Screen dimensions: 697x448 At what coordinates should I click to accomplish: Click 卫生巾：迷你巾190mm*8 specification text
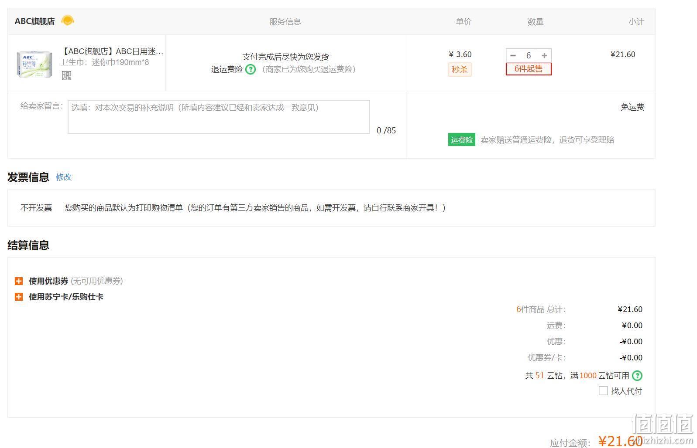[x=105, y=62]
